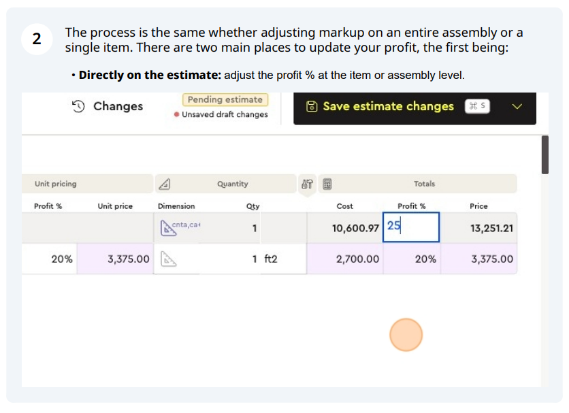Click the vertical scrollbar thumb on the right
569x413 pixels.
544,155
